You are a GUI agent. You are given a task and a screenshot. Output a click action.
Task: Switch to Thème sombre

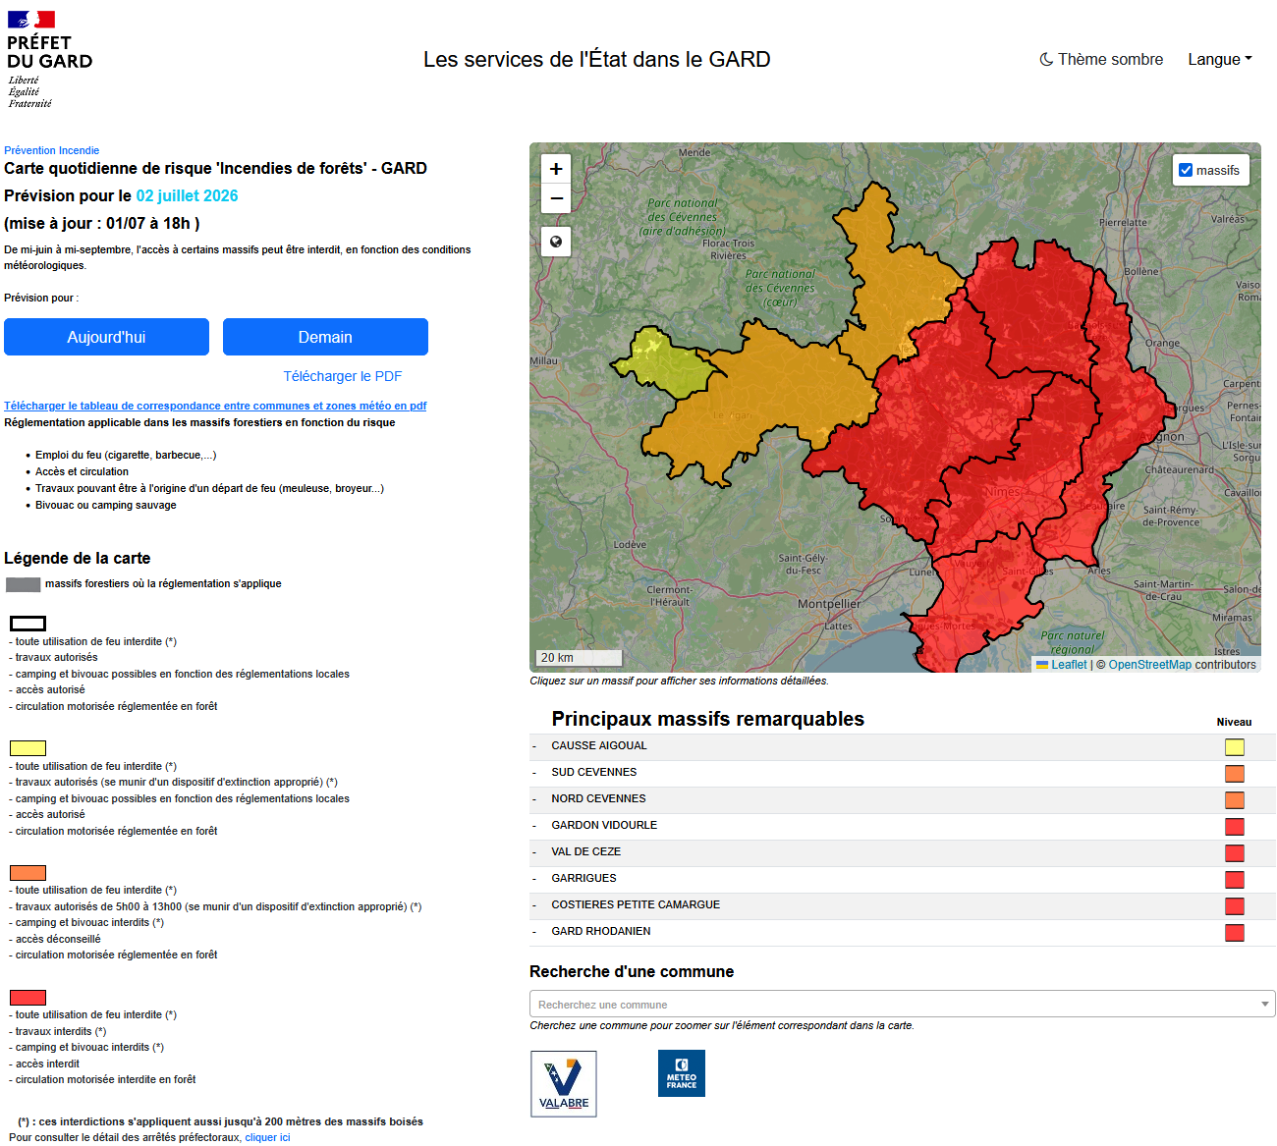coord(1101,59)
